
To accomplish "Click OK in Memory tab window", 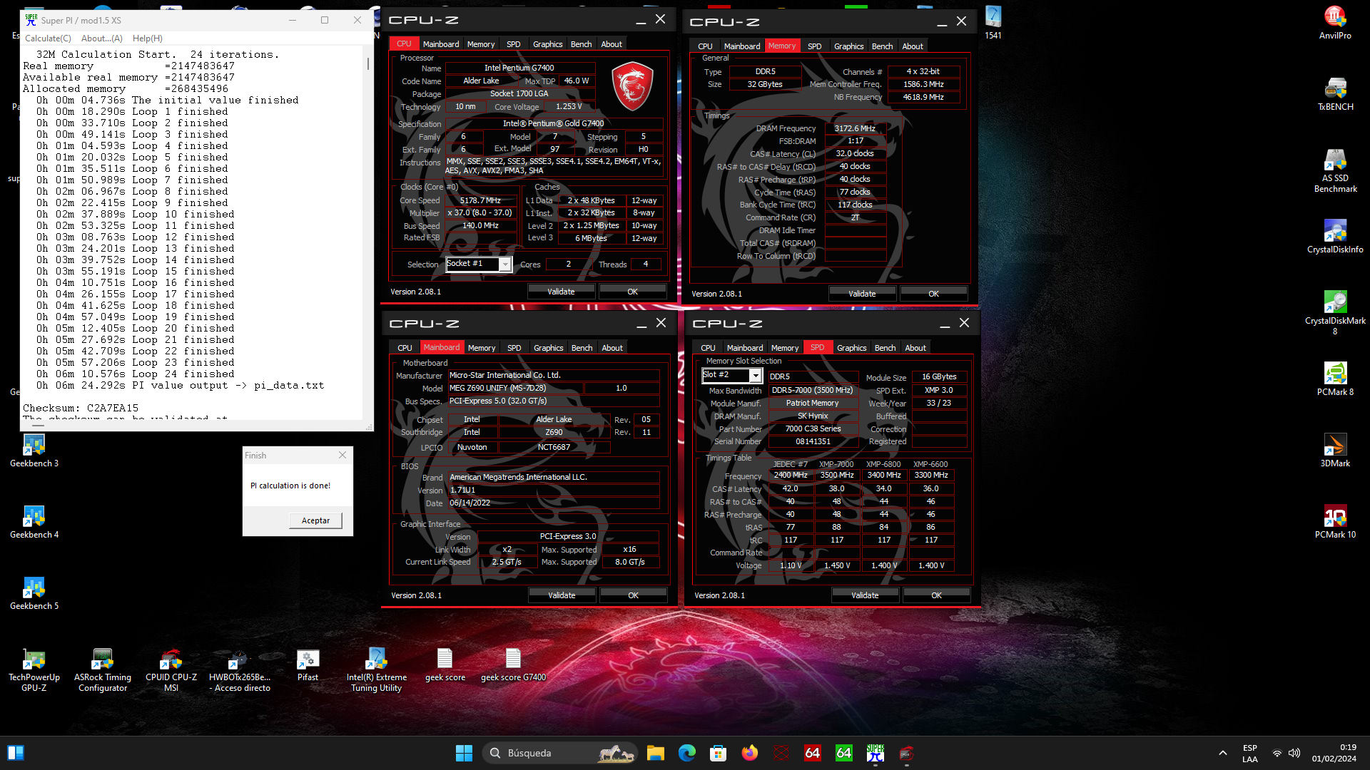I will click(933, 294).
